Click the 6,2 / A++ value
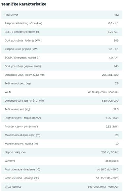Image resolution: width=124 pixels, height=194 pixels. pos(113,32)
